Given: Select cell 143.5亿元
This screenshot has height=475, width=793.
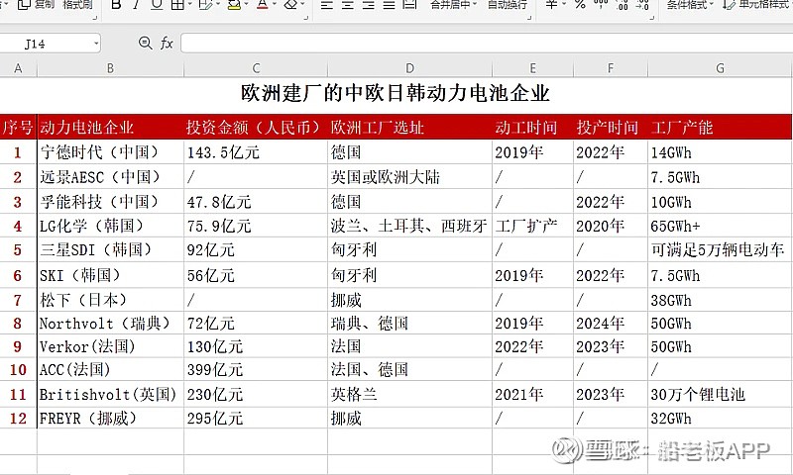Looking at the screenshot, I should tap(256, 152).
